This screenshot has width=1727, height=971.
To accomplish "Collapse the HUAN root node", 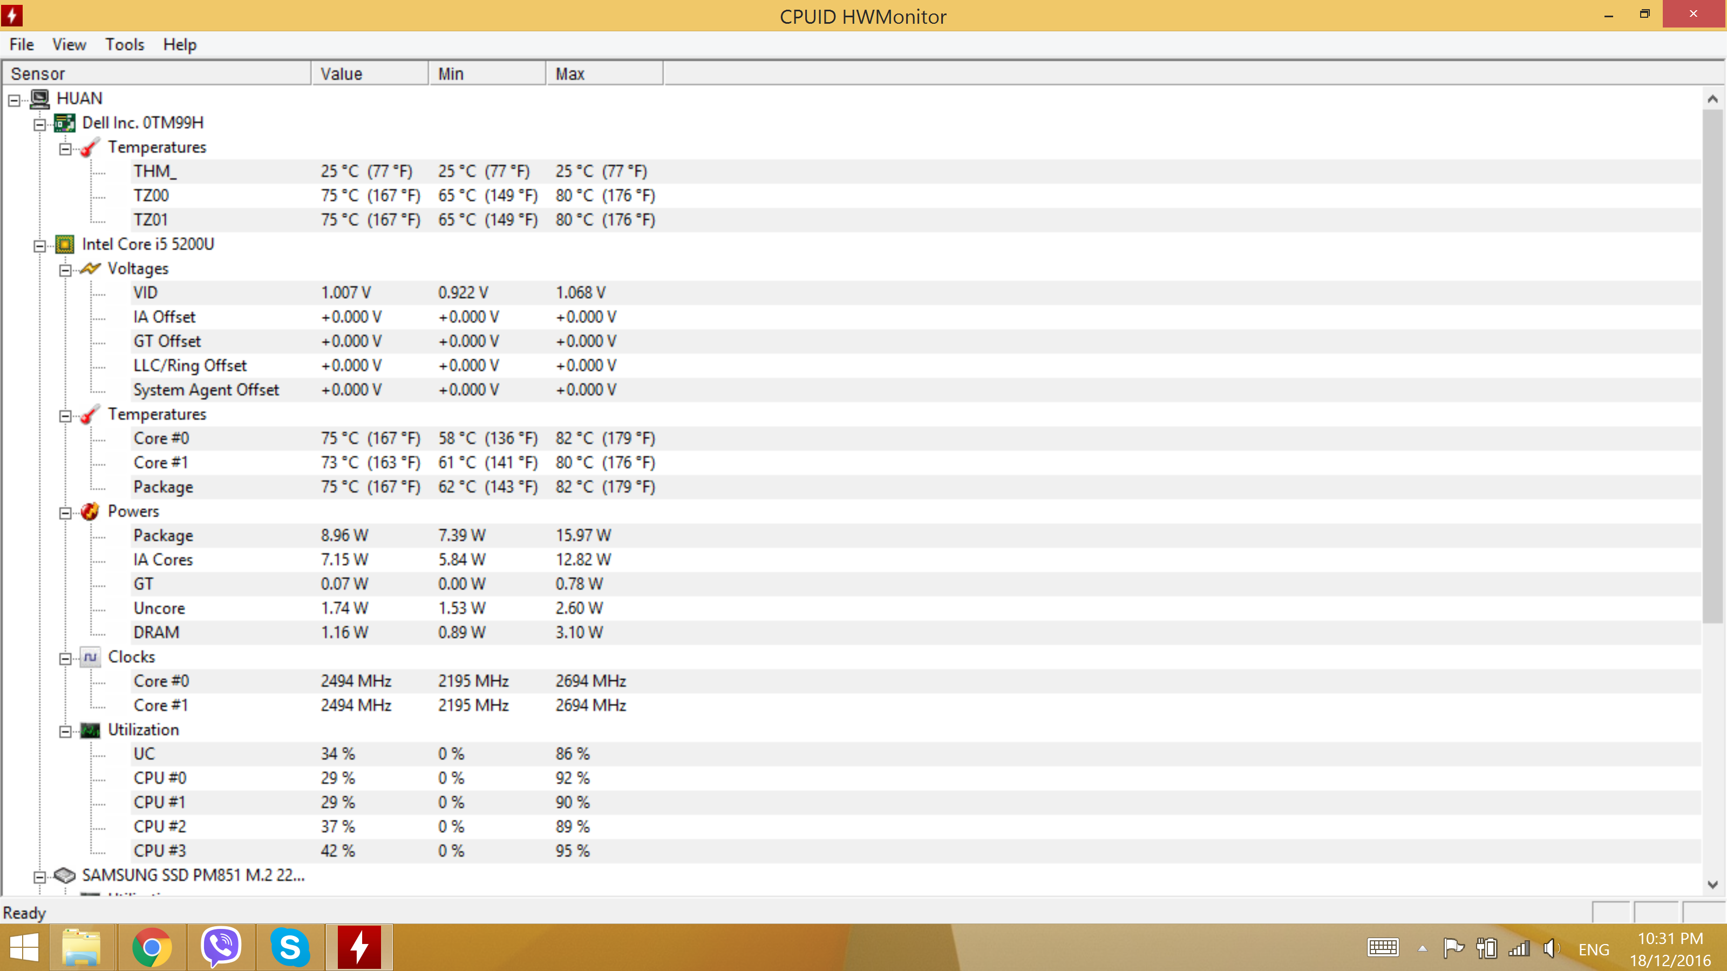I will (14, 100).
